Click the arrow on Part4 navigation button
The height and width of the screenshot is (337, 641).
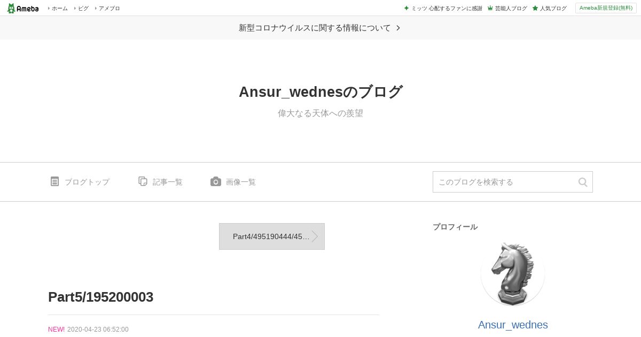pyautogui.click(x=315, y=236)
